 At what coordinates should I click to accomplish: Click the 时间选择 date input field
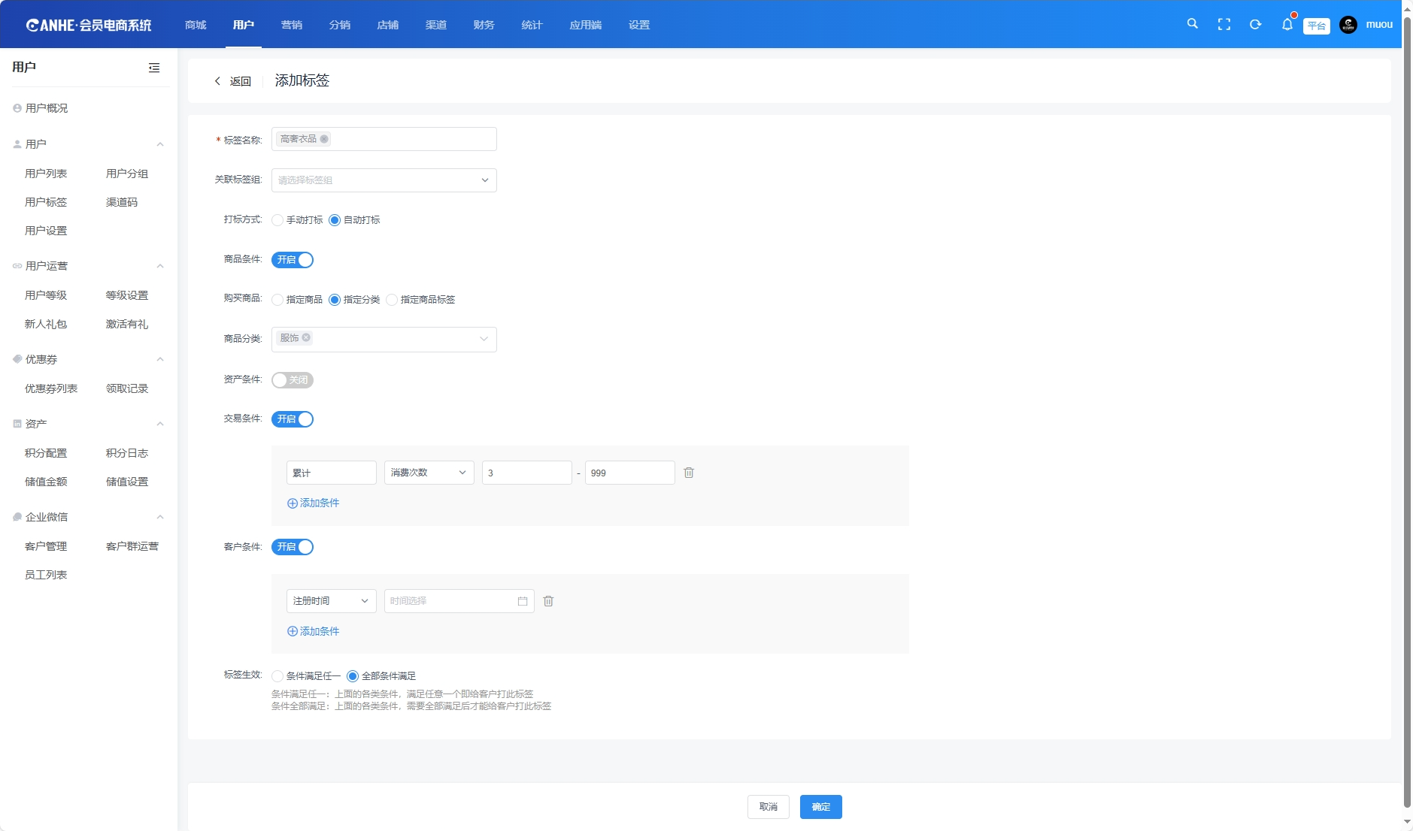coord(451,601)
